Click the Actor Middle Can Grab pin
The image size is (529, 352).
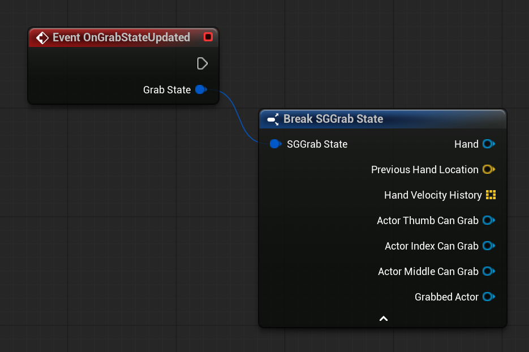488,271
